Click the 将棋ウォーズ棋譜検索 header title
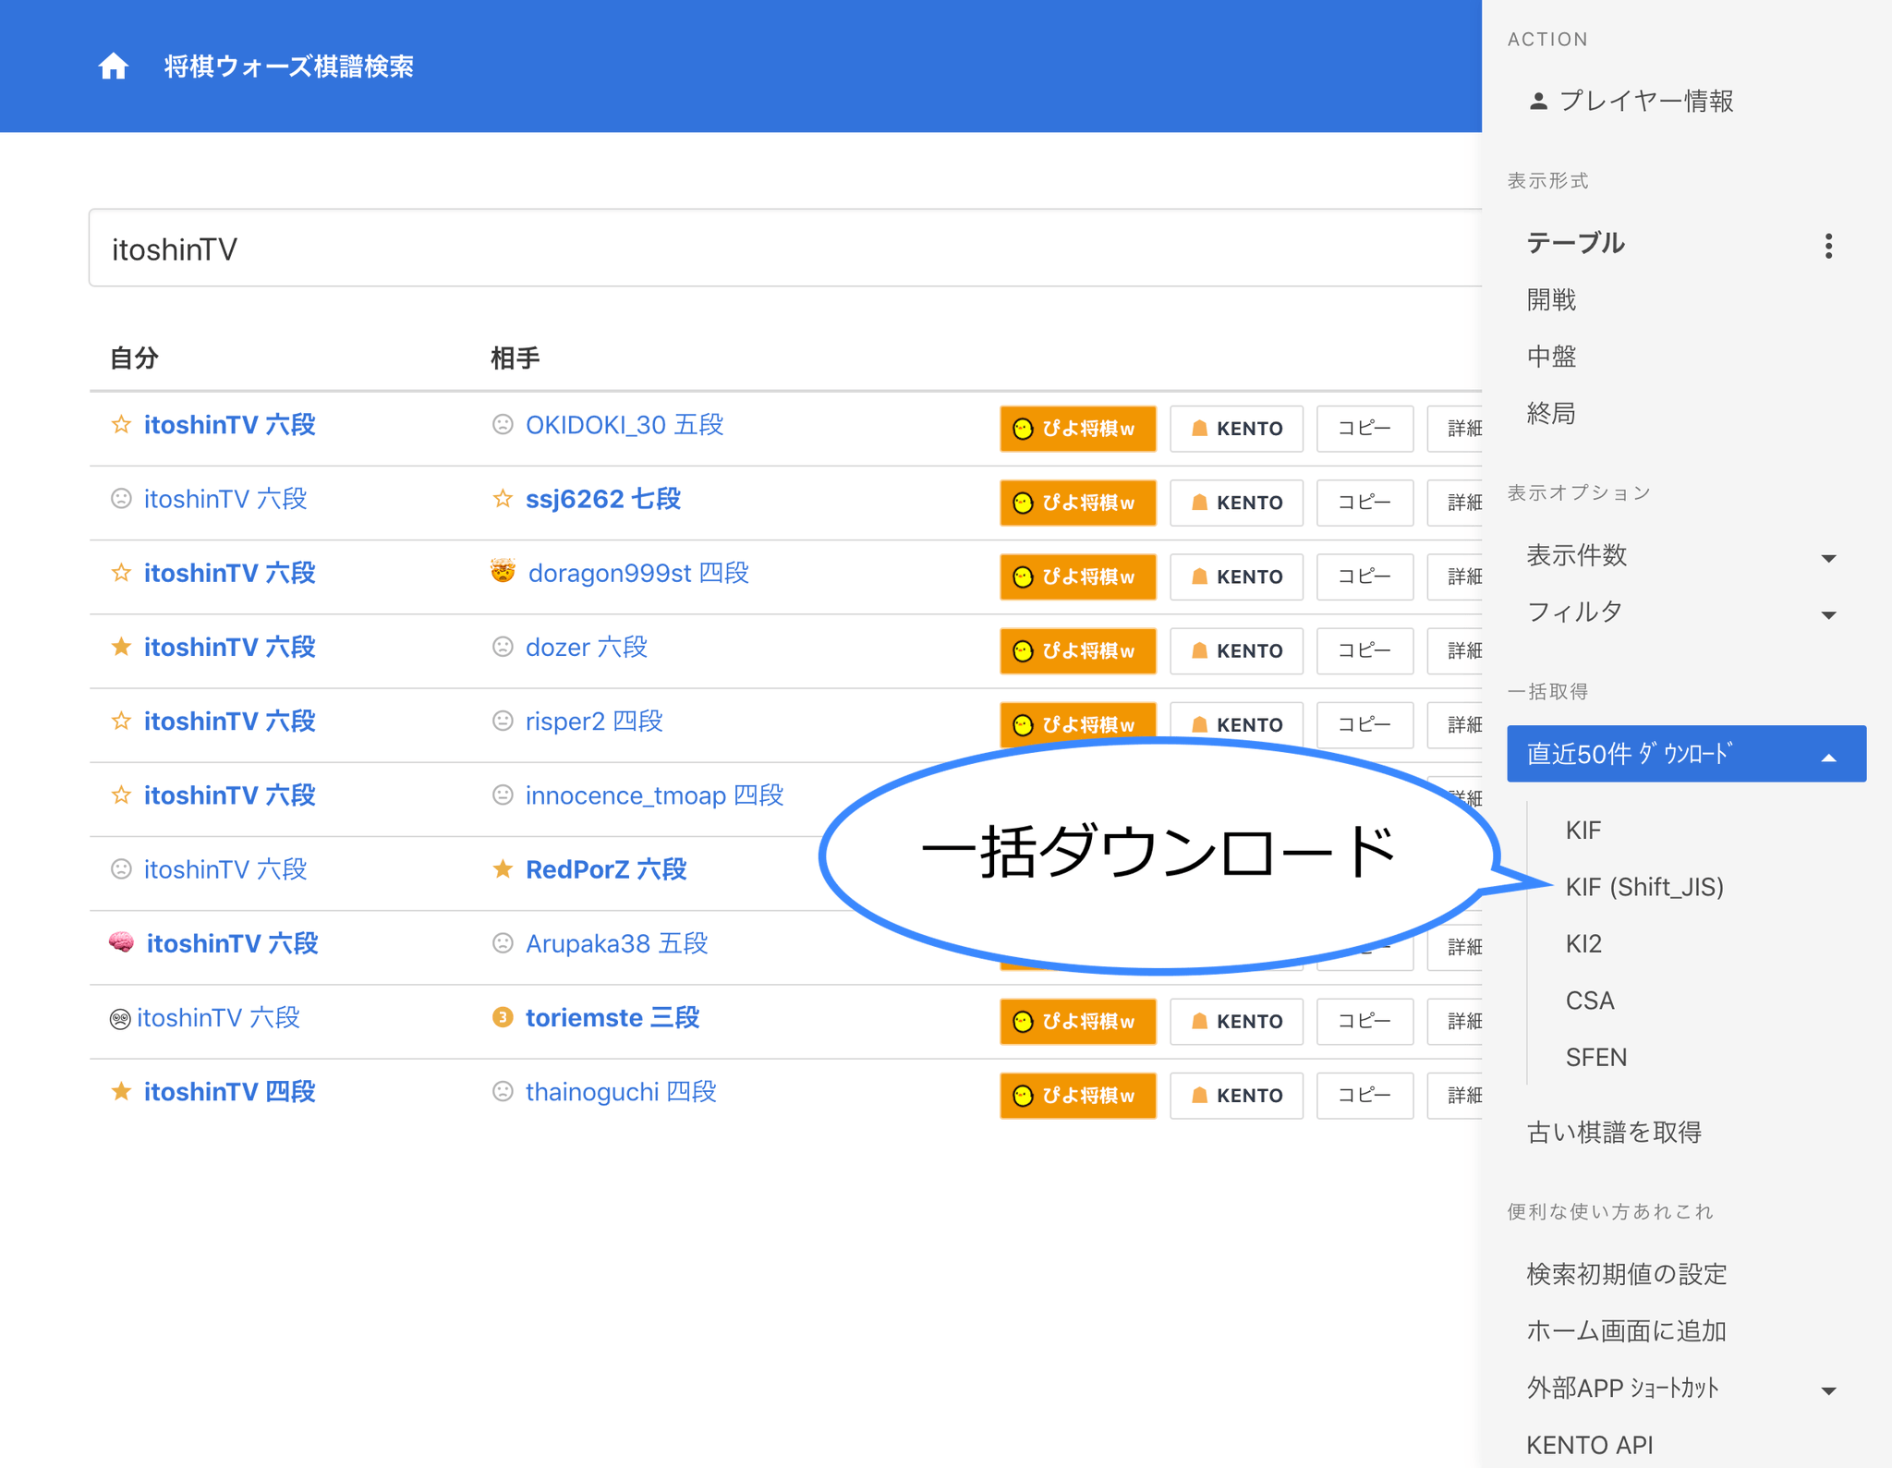1892x1468 pixels. 288,67
